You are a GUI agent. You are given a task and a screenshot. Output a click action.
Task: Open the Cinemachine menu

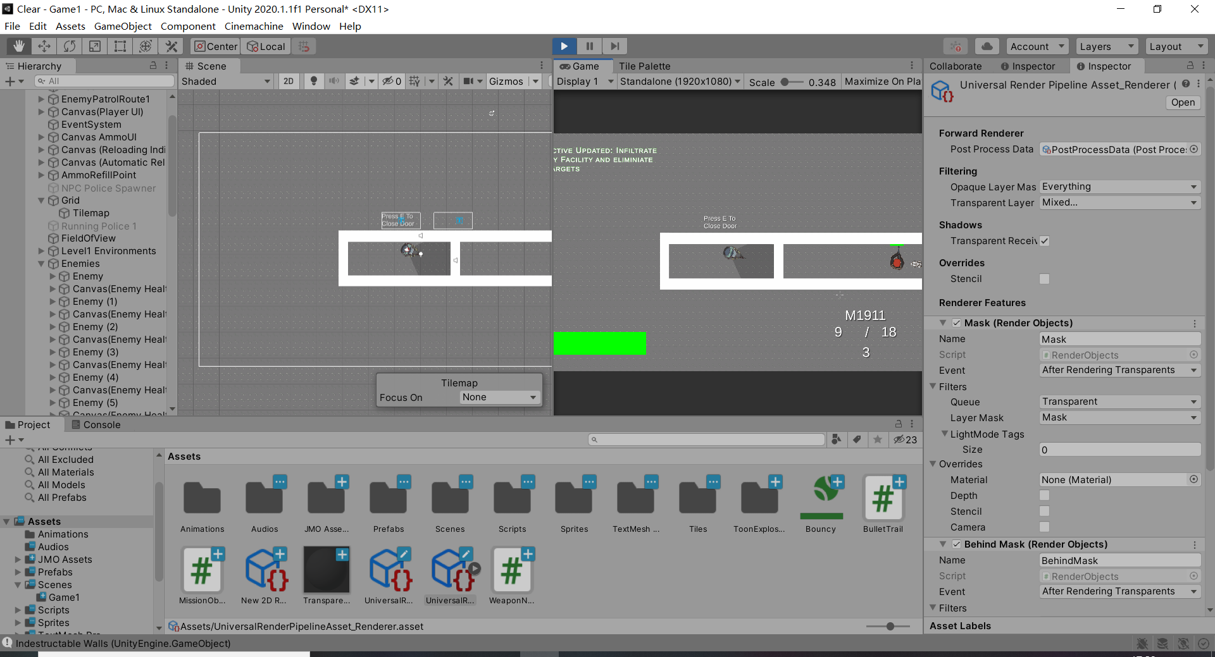254,26
